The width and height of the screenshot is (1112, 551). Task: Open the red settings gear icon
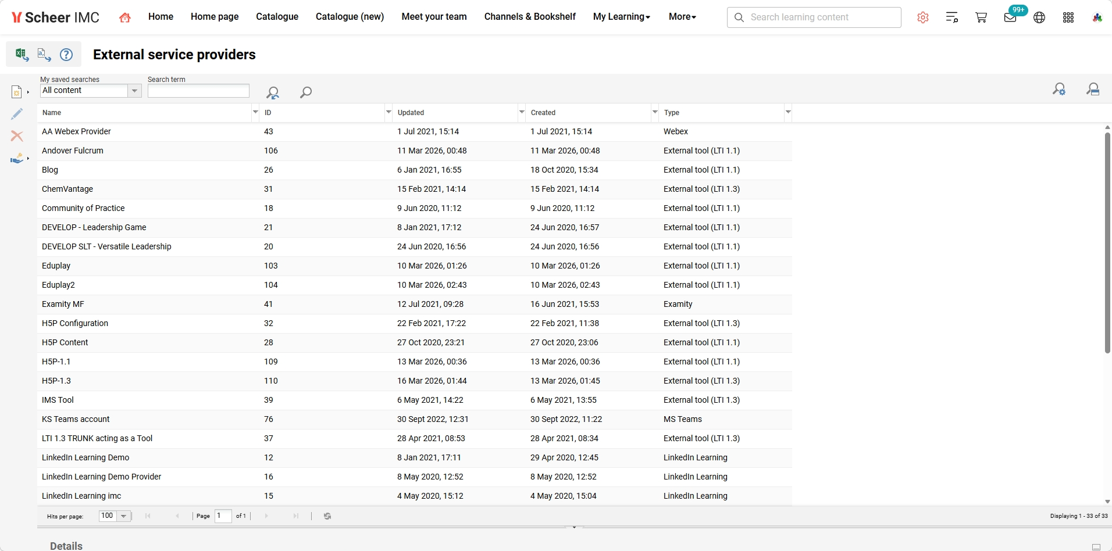click(x=923, y=17)
